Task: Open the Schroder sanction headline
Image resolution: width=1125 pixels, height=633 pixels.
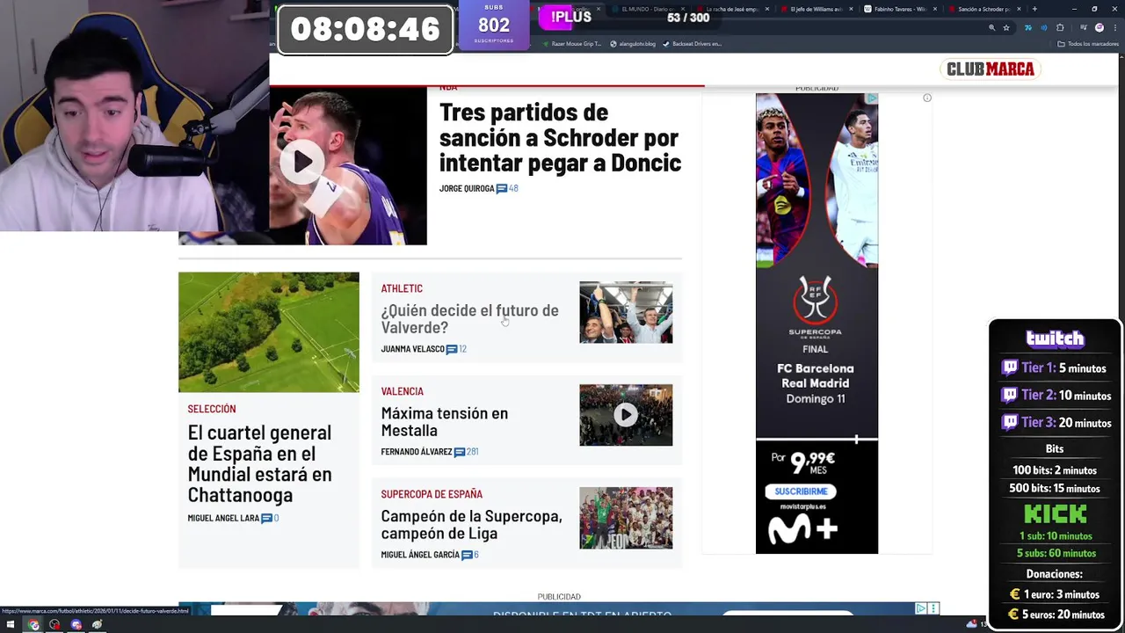Action: [560, 137]
